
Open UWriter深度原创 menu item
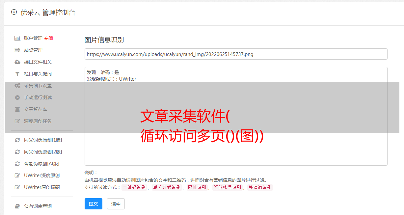[42, 175]
